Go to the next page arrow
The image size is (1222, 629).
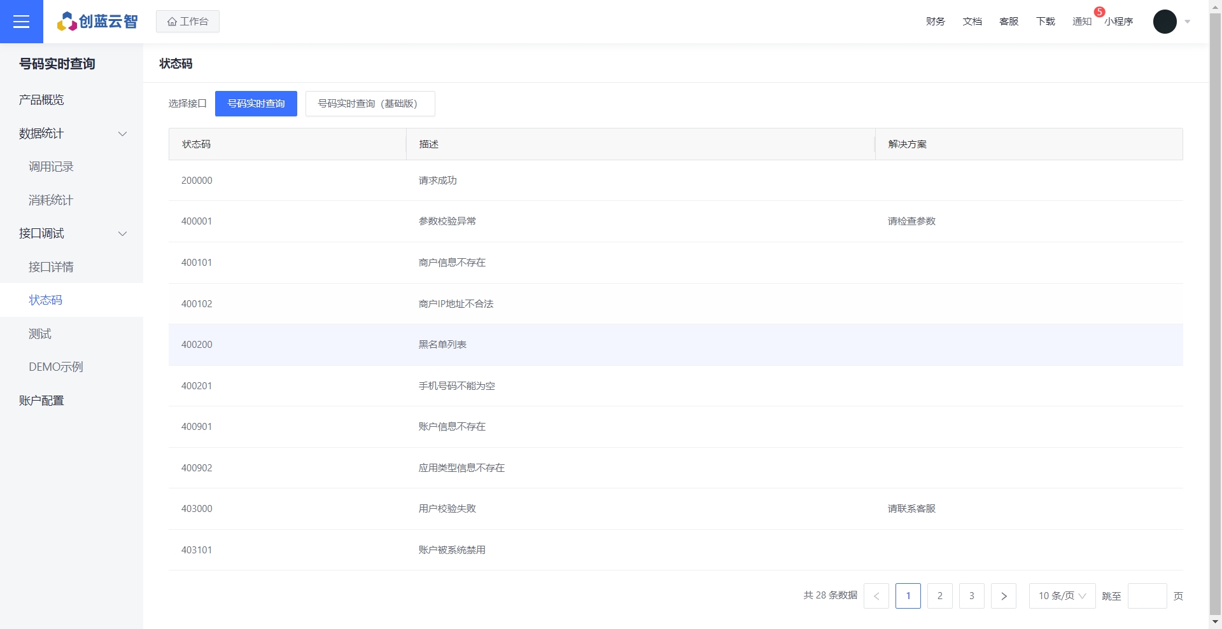(1003, 596)
